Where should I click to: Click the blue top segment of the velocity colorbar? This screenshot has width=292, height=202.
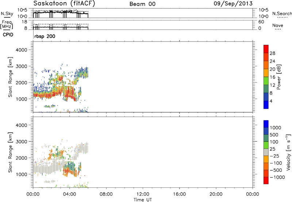266,124
